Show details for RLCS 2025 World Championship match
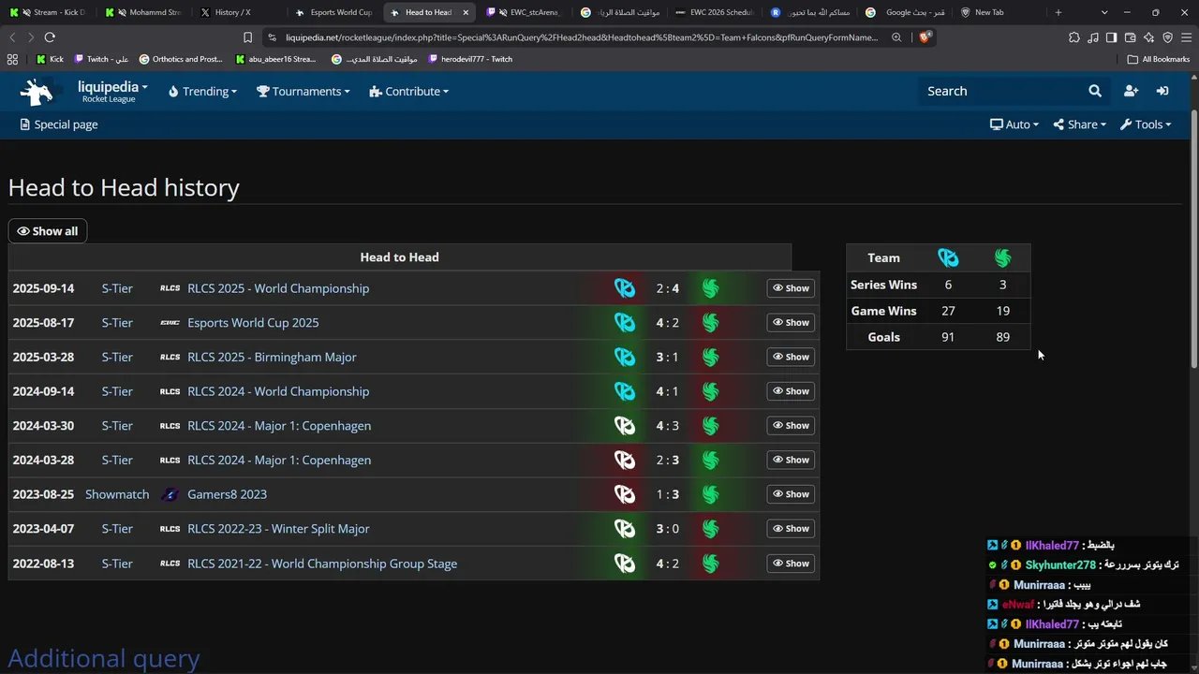This screenshot has width=1199, height=674. pos(791,288)
